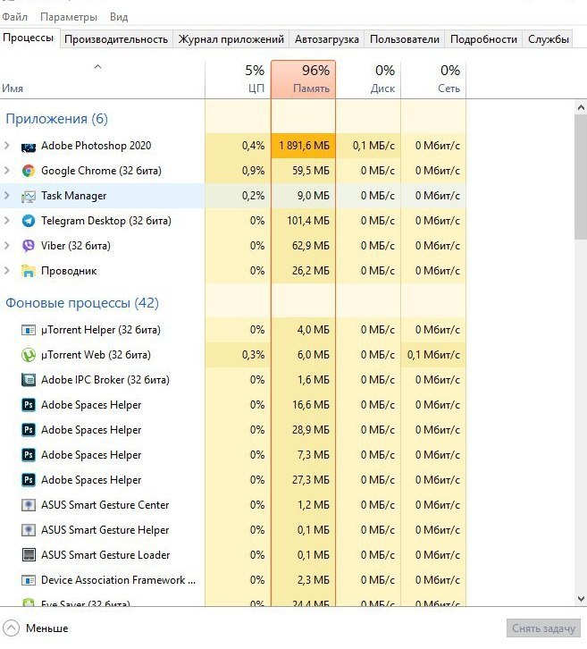Screen dimensions: 587x649
Task: Select the Приложения (6) group heading
Action: (x=56, y=119)
